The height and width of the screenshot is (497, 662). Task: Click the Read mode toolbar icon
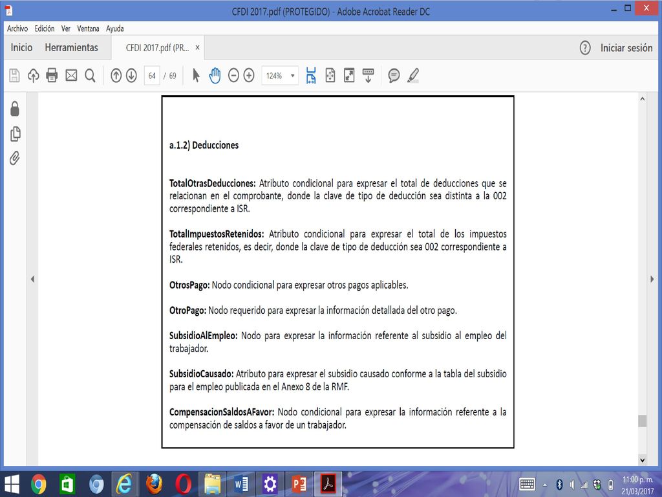pyautogui.click(x=368, y=75)
